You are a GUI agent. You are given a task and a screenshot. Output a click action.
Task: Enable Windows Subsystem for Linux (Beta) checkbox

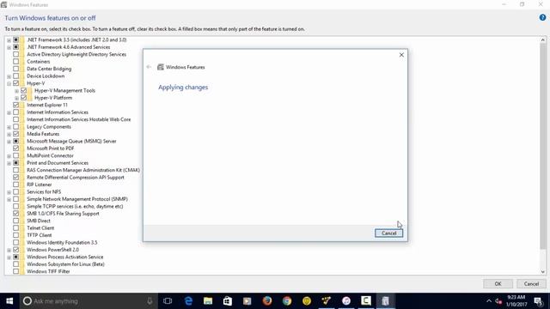coord(15,264)
